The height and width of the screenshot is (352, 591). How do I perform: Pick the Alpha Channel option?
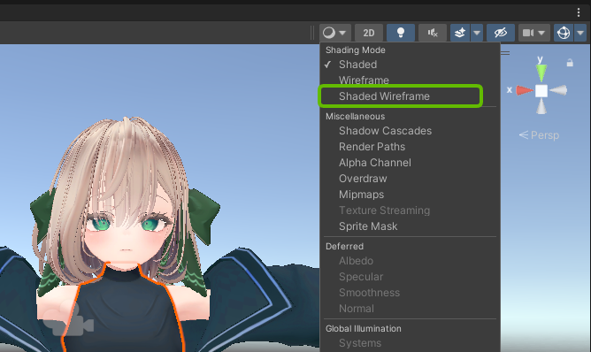point(374,163)
